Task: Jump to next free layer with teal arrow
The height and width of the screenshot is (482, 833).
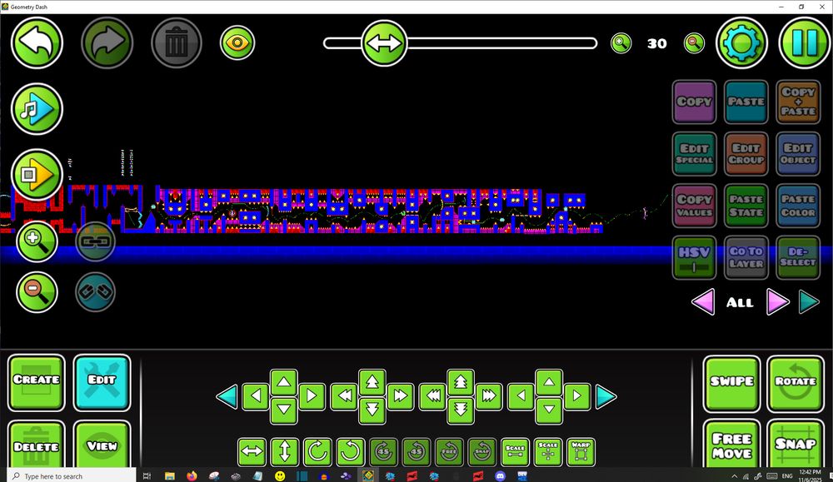Action: (810, 302)
